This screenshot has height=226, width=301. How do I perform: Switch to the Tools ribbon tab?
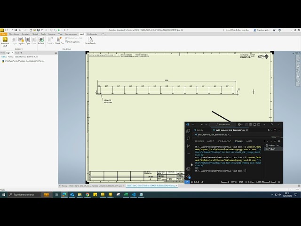pyautogui.click(x=43, y=34)
